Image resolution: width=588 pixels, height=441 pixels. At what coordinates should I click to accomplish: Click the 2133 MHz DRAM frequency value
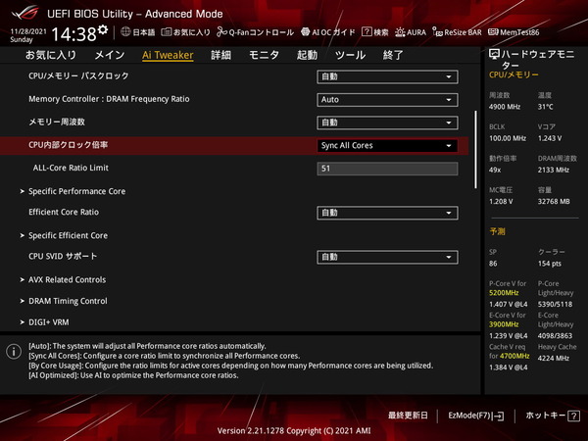click(554, 170)
